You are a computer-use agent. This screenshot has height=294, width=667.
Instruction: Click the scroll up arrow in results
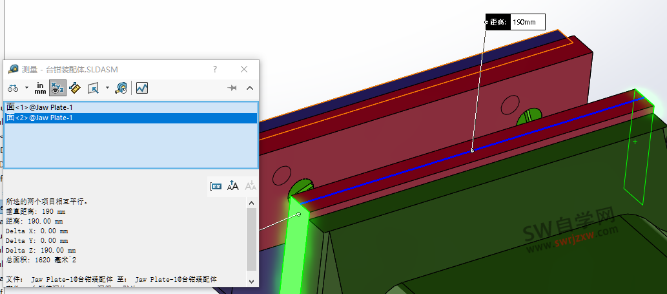[x=252, y=202]
